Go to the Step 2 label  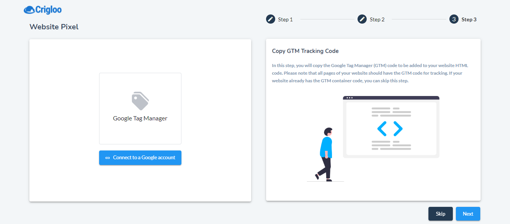377,19
